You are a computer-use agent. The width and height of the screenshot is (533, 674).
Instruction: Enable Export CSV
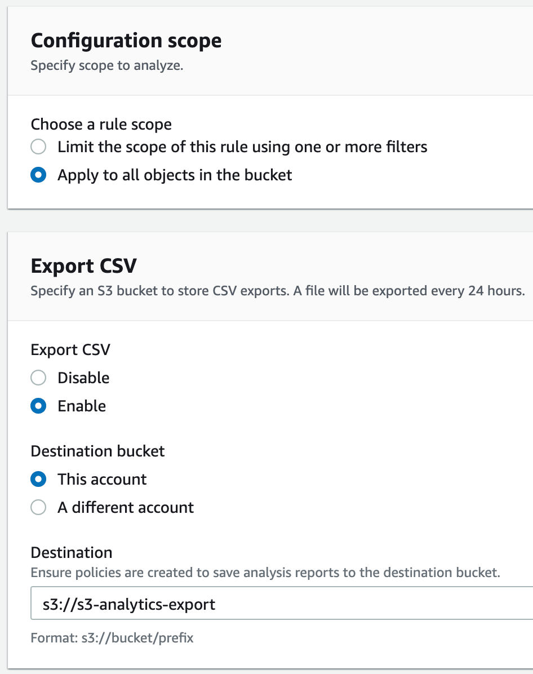[38, 406]
